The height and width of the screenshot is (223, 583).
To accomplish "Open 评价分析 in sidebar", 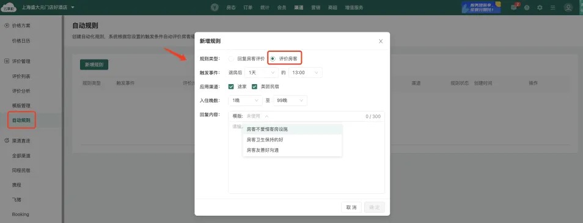I will 21,91.
